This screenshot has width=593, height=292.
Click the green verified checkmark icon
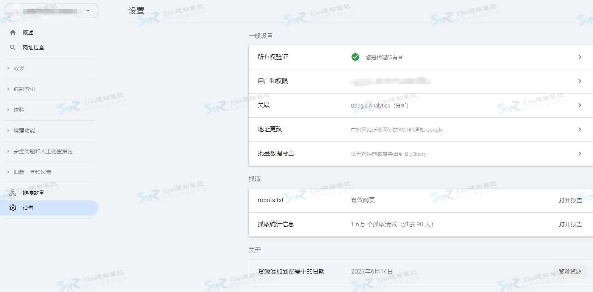tap(355, 57)
